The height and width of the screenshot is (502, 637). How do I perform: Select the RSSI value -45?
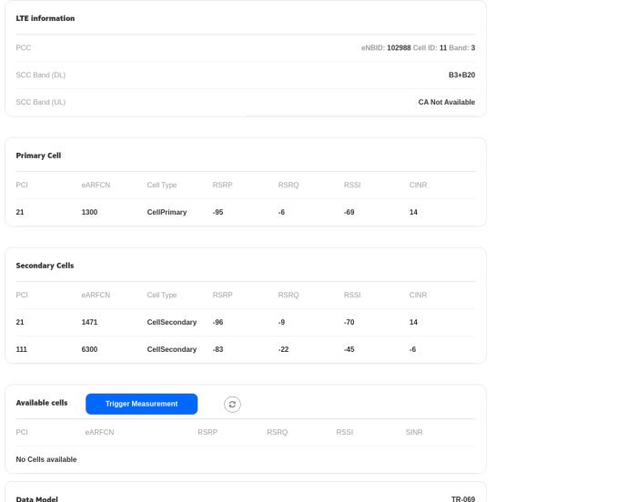[349, 349]
